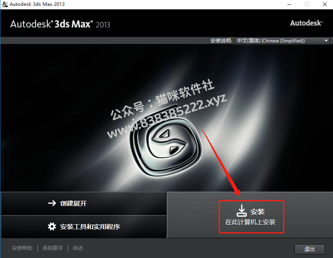Screen dimensions: 333x258
Task: Minimize the installer window
Action: coord(289,4)
